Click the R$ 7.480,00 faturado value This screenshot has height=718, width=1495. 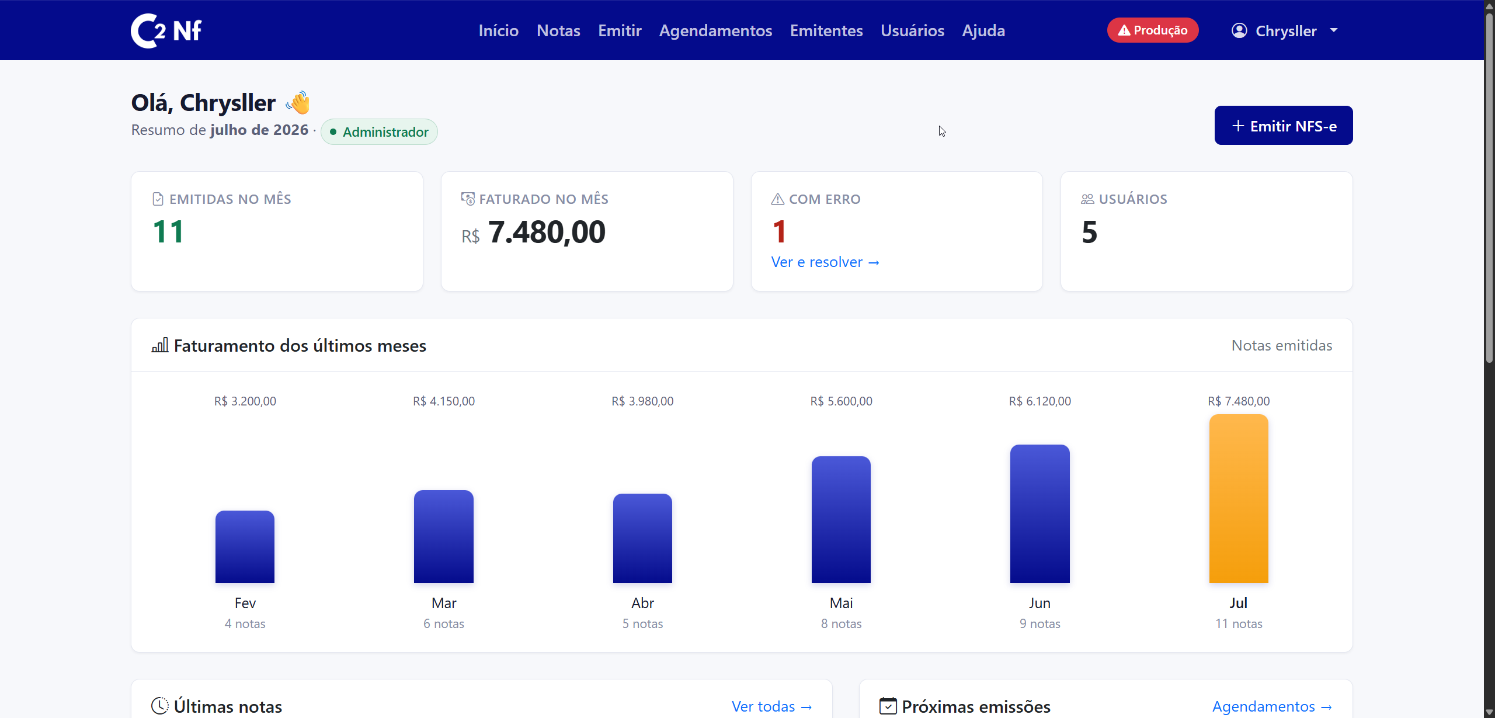[x=533, y=232]
